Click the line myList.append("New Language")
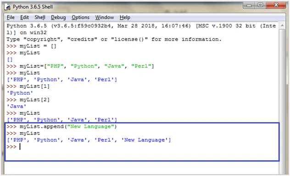Viewport: 290px width, 176px height. 61,127
